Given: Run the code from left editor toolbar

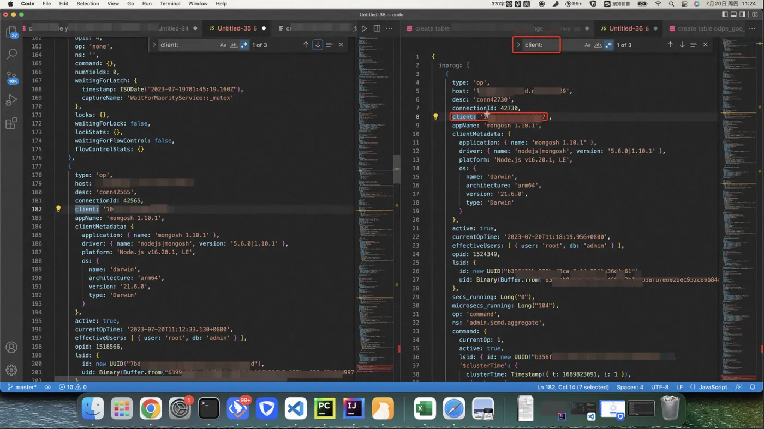Looking at the screenshot, I should click(364, 28).
